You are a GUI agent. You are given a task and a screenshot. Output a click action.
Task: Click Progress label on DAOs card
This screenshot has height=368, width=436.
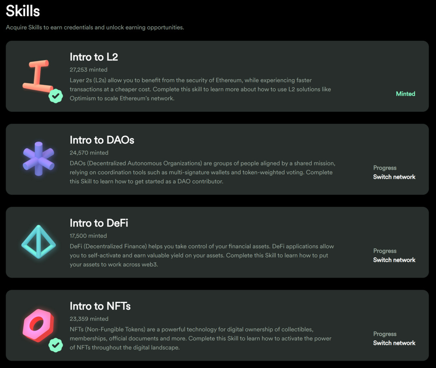[385, 168]
